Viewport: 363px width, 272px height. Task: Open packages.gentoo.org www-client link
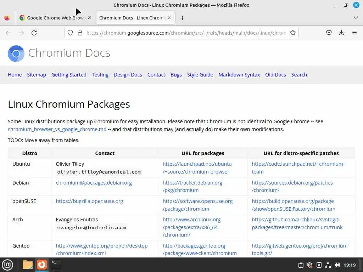tap(200, 249)
